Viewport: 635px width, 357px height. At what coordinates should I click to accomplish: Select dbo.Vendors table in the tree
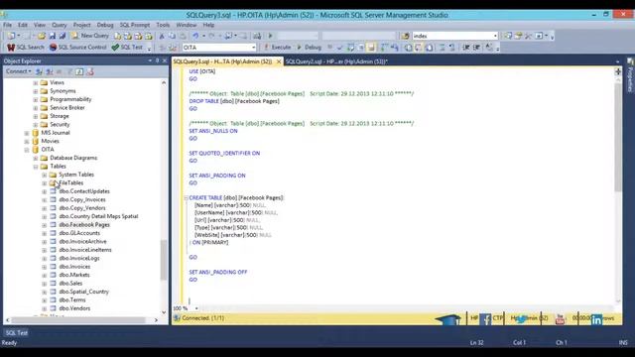pos(74,308)
